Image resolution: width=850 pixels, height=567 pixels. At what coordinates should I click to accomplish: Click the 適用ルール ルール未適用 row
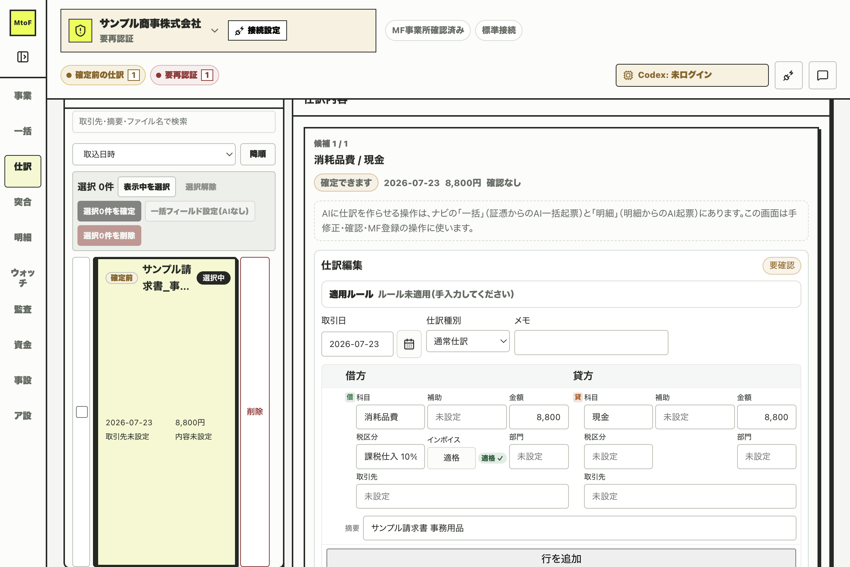561,295
